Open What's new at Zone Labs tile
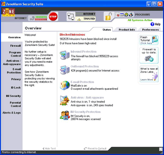The height and width of the screenshot is (155, 164). (149, 74)
